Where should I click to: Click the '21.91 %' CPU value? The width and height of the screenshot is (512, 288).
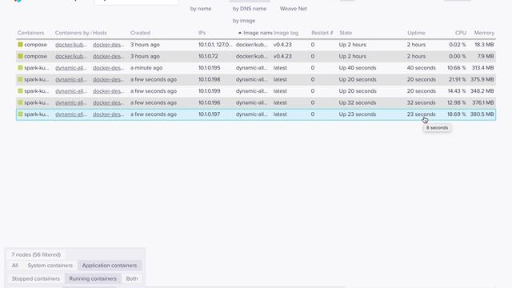tap(457, 79)
